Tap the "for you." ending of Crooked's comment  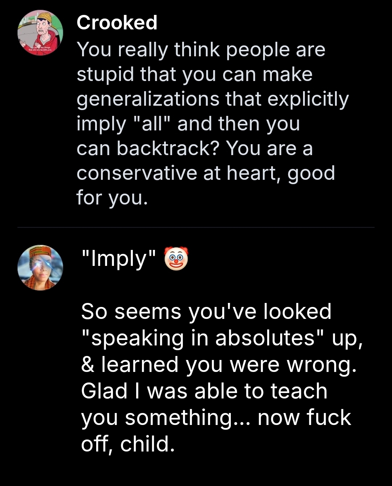pos(112,198)
